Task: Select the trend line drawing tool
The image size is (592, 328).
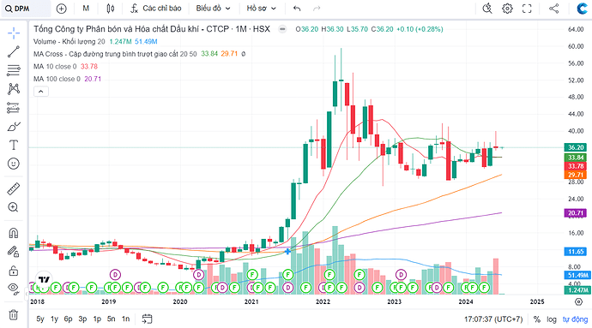Action: pyautogui.click(x=14, y=52)
